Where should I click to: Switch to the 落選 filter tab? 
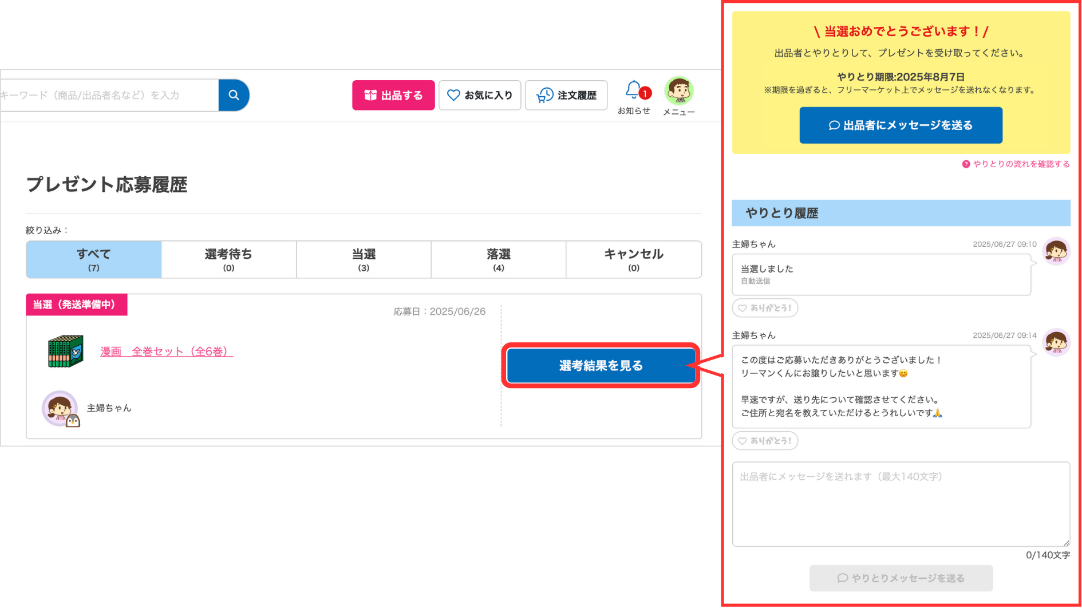tap(498, 259)
